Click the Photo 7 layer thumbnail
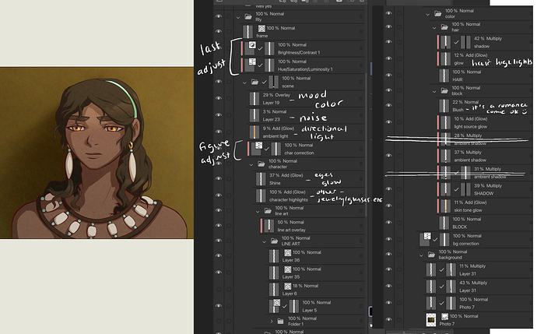Viewport: 537px width, 334px height. [430, 319]
